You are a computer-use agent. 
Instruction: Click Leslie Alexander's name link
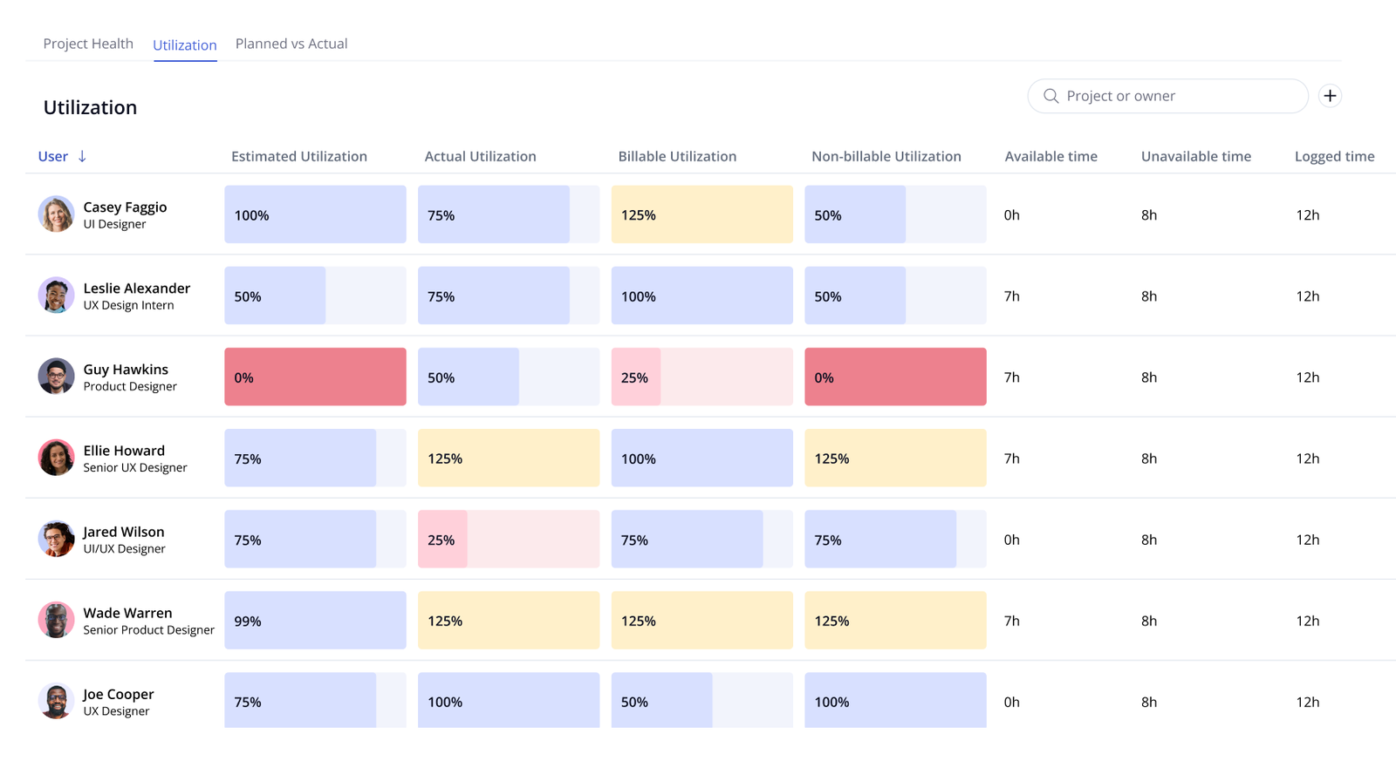[x=136, y=288]
